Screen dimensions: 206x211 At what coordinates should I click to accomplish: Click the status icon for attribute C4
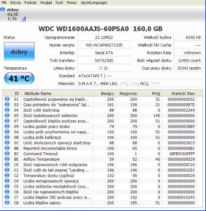[7, 181]
